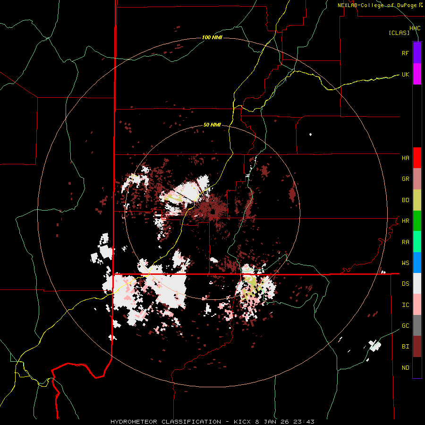Select the IC pink legend swatch
Viewport: 425px width, 425px height.
point(417,305)
